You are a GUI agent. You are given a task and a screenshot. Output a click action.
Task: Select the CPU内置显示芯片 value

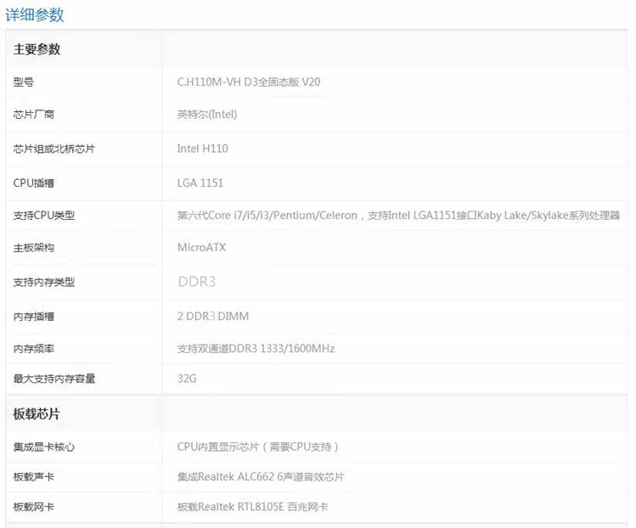pos(258,447)
